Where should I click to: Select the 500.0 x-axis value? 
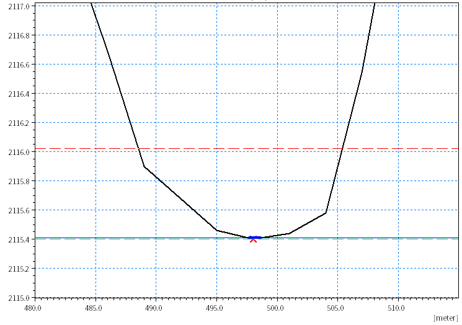point(275,308)
